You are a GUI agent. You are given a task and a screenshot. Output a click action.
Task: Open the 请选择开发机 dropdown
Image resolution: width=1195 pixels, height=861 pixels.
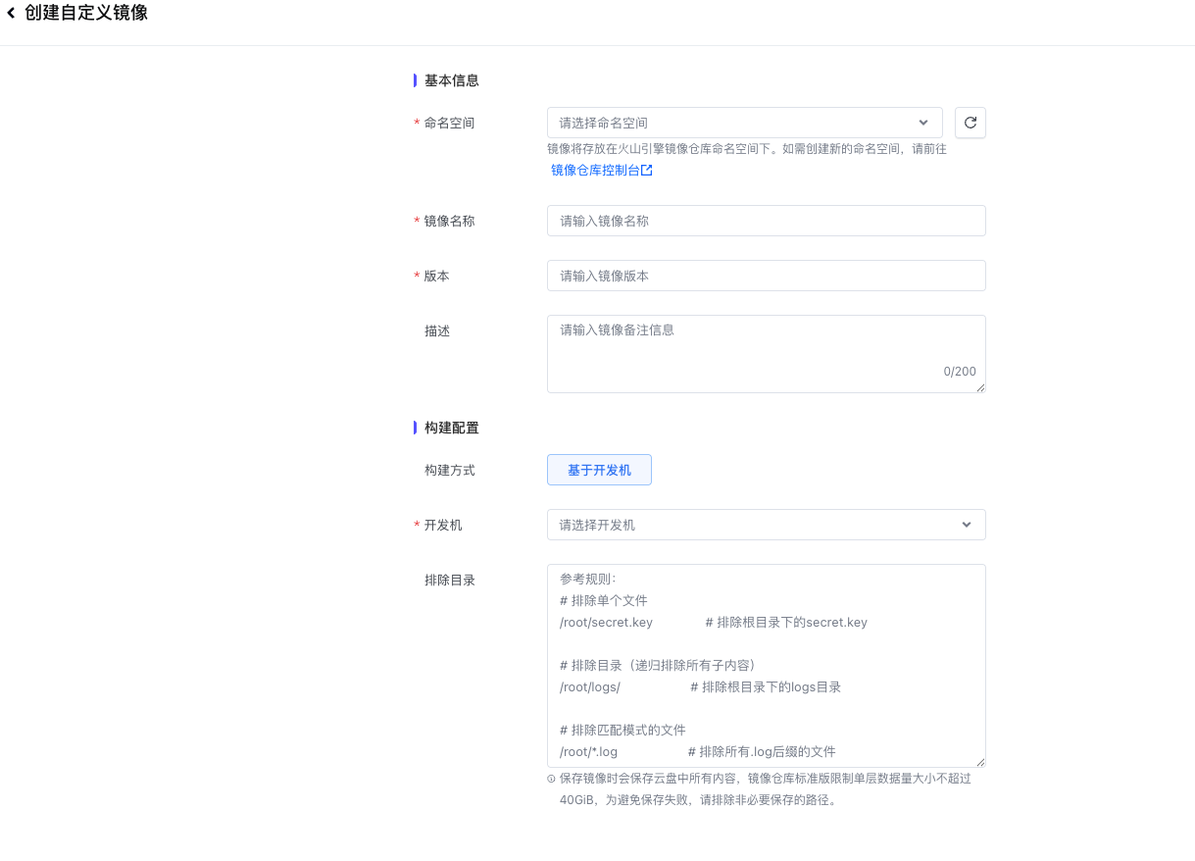[x=766, y=525]
